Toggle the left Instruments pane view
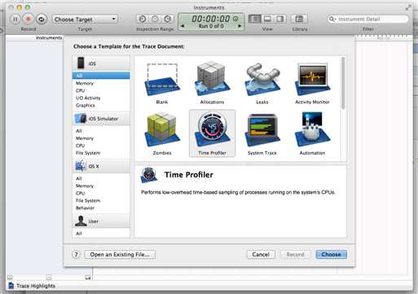The height and width of the screenshot is (294, 418). click(255, 19)
